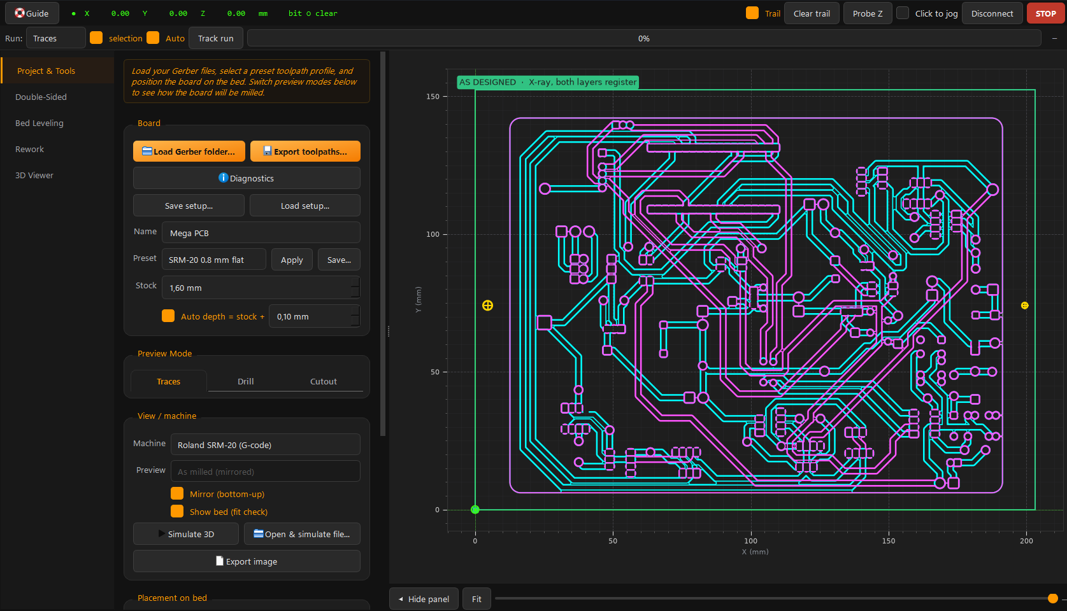
Task: Click the panel splitter handle
Action: (388, 331)
